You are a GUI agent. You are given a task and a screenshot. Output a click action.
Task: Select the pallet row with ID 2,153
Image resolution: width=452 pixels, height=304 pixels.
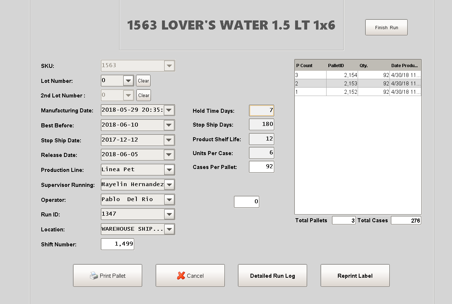(x=358, y=83)
